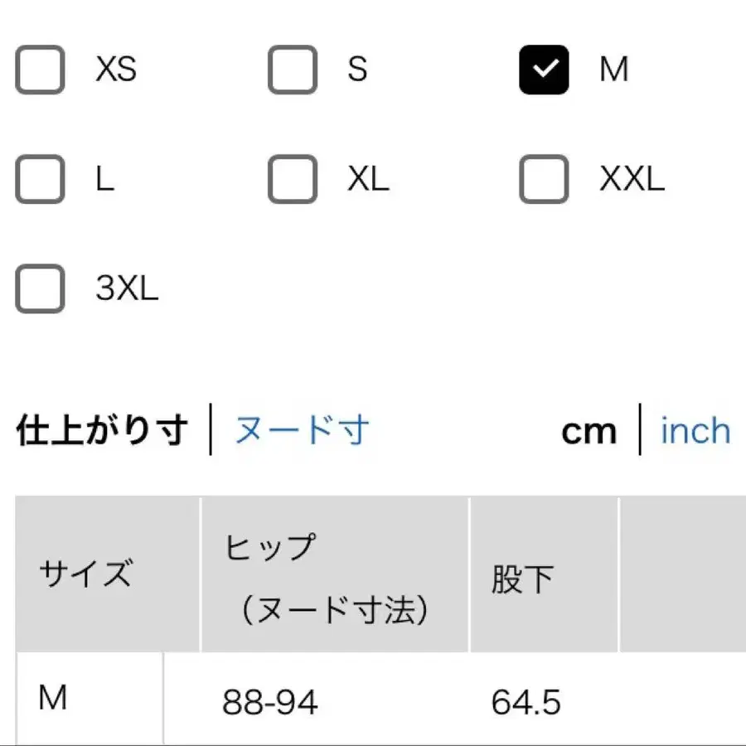Select the 3XL size option
This screenshot has width=746, height=746.
tap(39, 289)
